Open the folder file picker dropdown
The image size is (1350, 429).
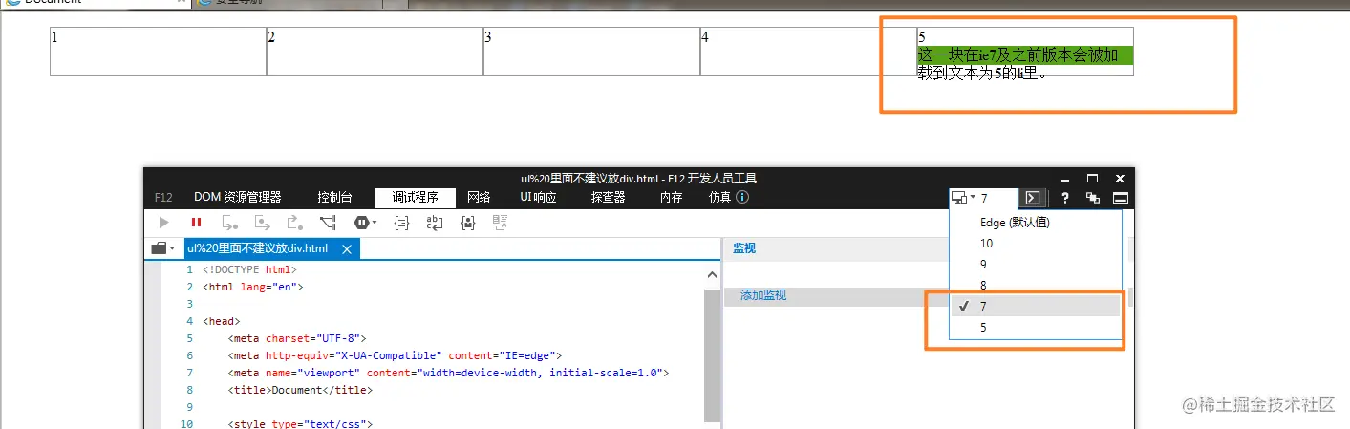point(163,248)
